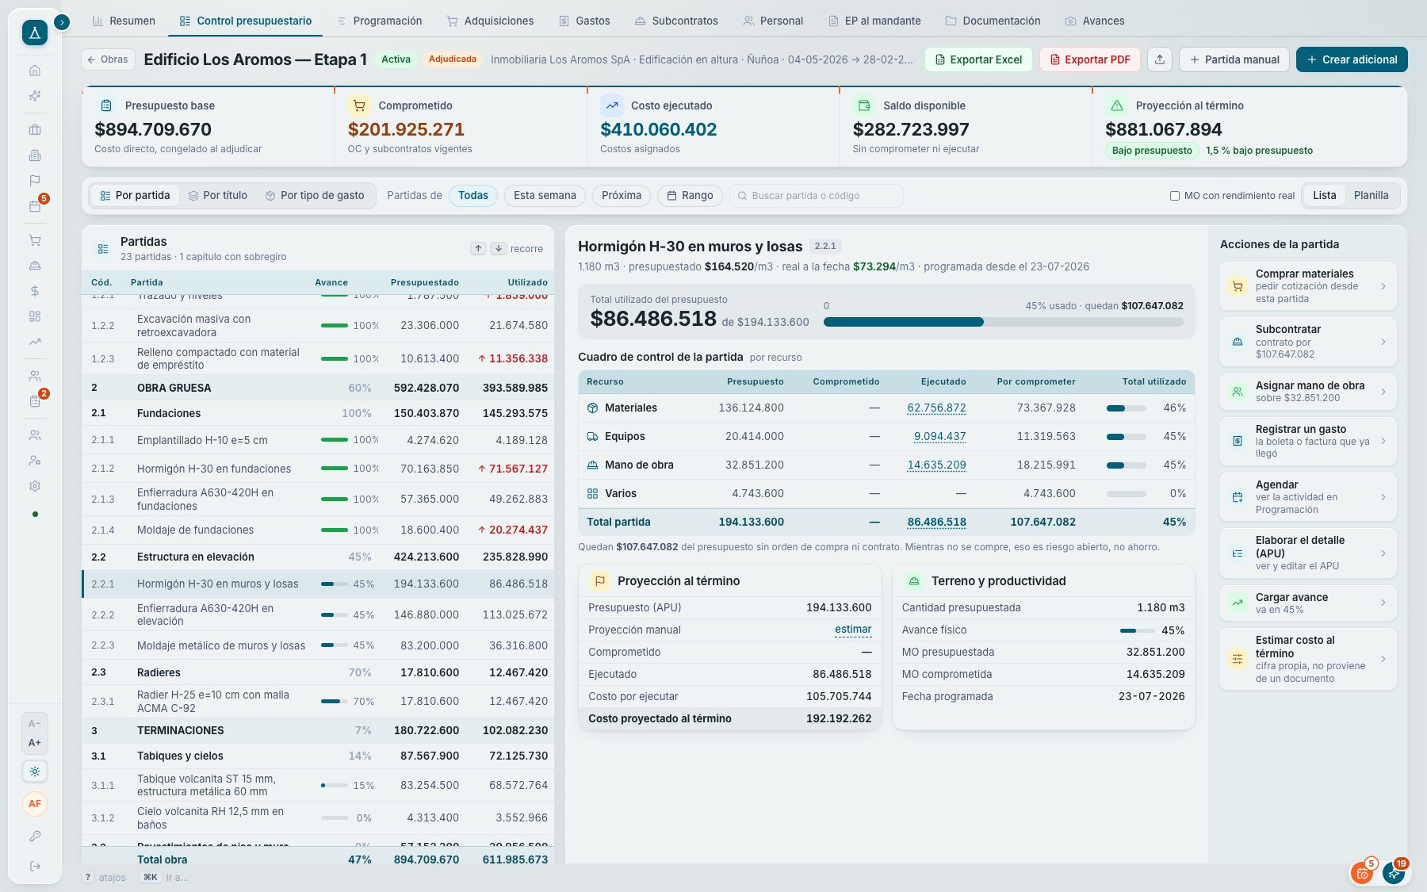
Task: Open Comprar materiales action
Action: (1307, 286)
